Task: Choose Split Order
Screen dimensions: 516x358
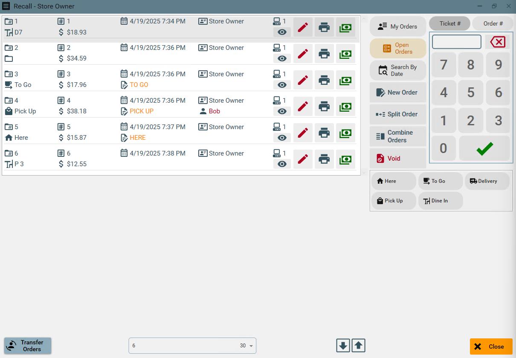Action: tap(398, 114)
